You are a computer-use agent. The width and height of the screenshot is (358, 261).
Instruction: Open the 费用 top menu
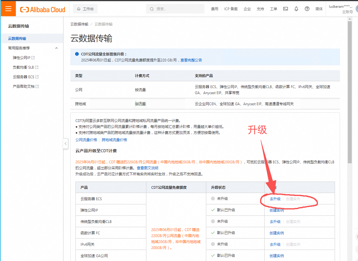tap(215, 9)
